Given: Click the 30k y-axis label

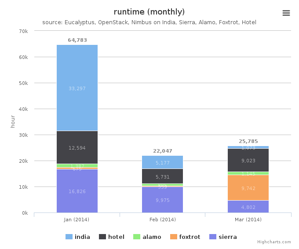Looking at the screenshot, I should pos(23,135).
